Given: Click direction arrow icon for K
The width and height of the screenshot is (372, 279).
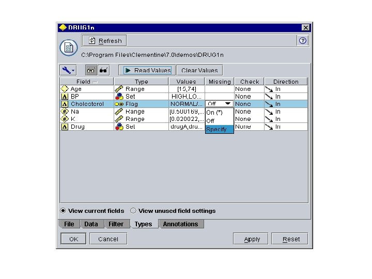Looking at the screenshot, I should 269,119.
